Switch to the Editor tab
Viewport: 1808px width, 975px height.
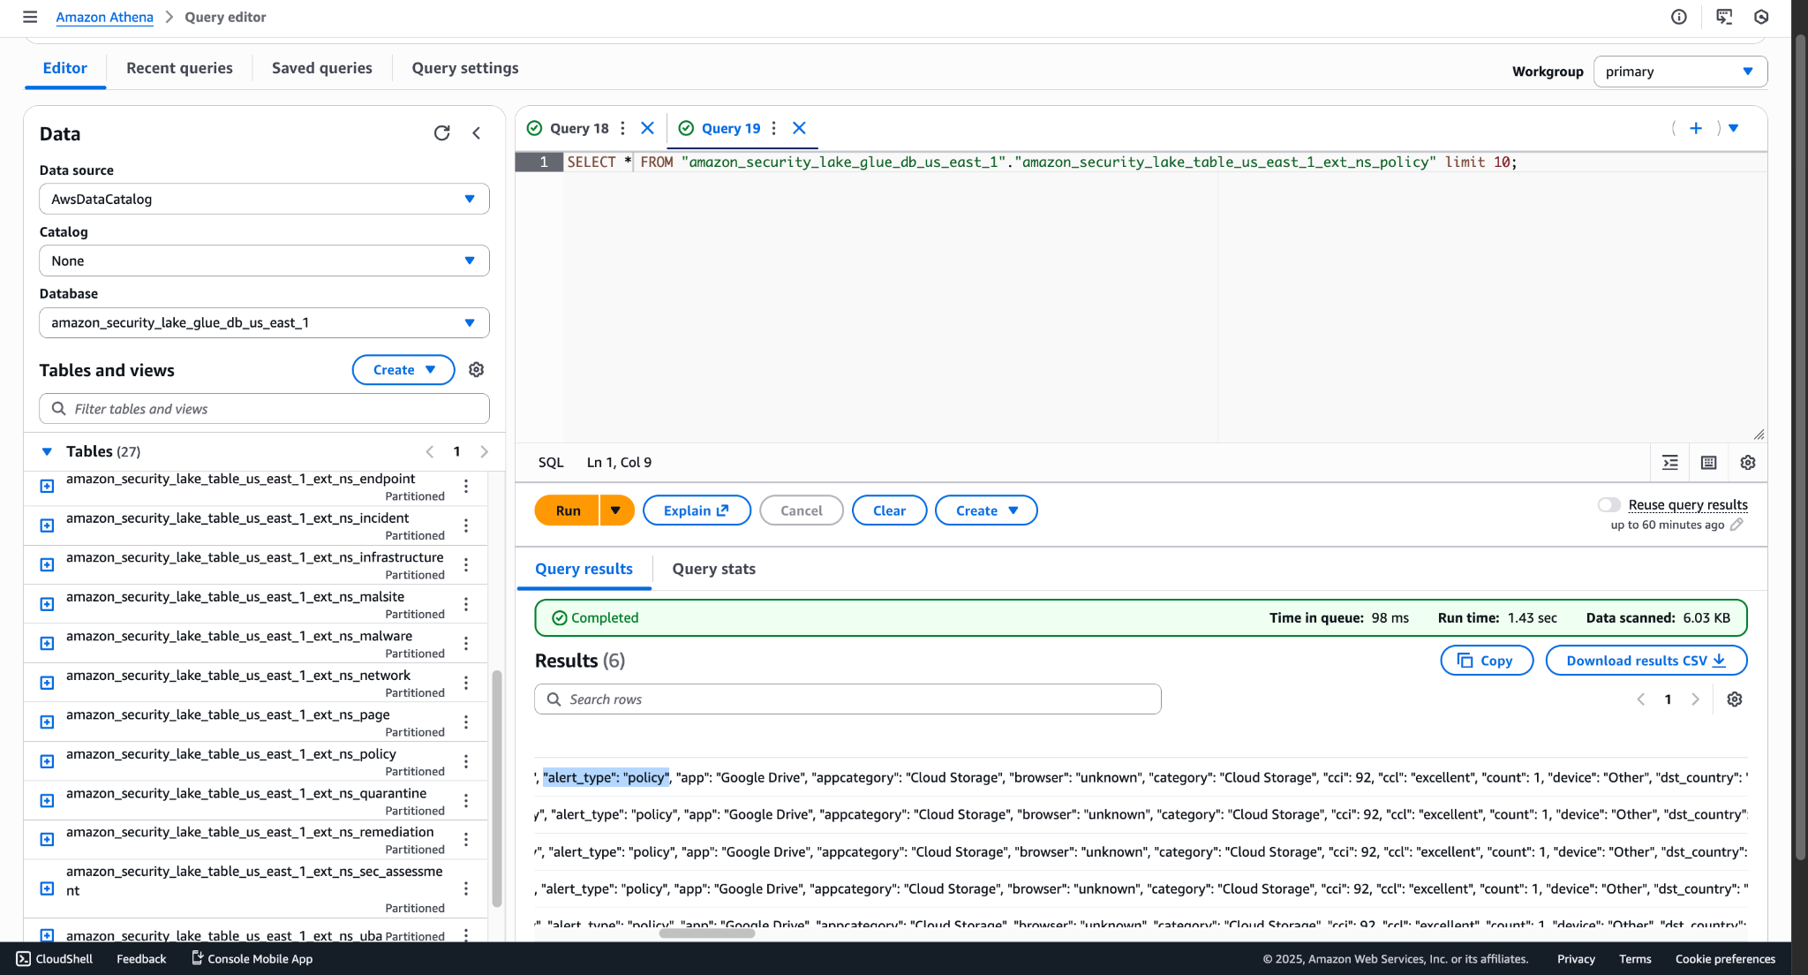pos(65,68)
